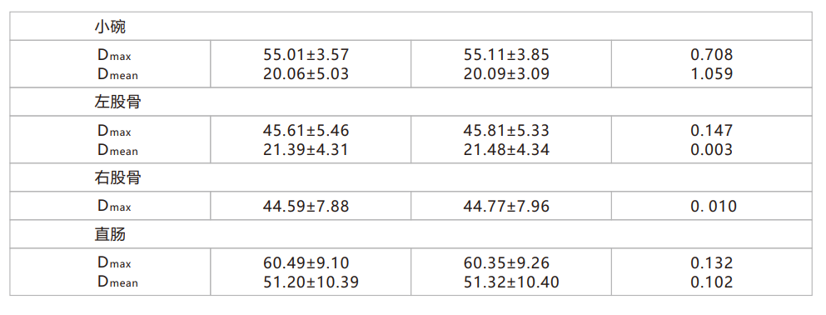Select the cell 21.48±4.34

click(x=506, y=150)
